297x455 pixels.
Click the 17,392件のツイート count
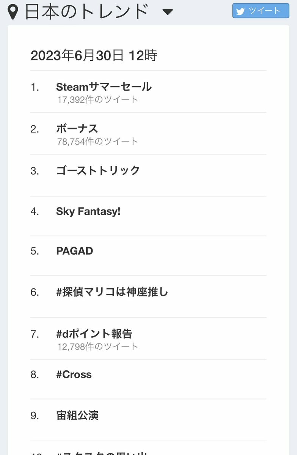98,100
